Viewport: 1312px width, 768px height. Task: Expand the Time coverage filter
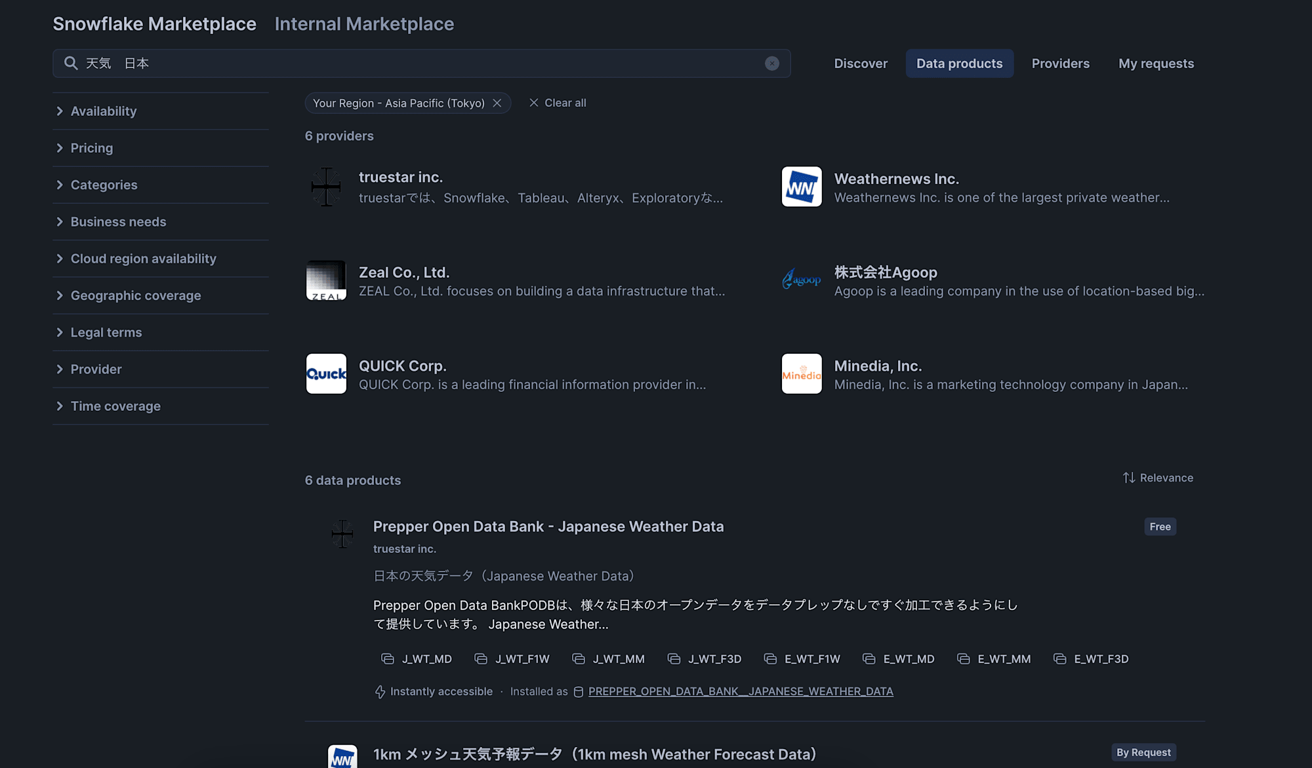pos(161,406)
